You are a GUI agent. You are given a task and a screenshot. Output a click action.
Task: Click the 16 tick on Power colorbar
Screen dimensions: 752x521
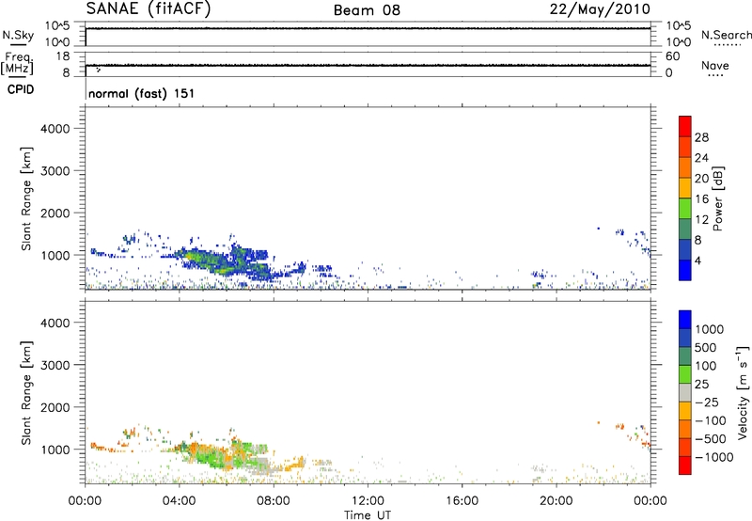coord(701,199)
